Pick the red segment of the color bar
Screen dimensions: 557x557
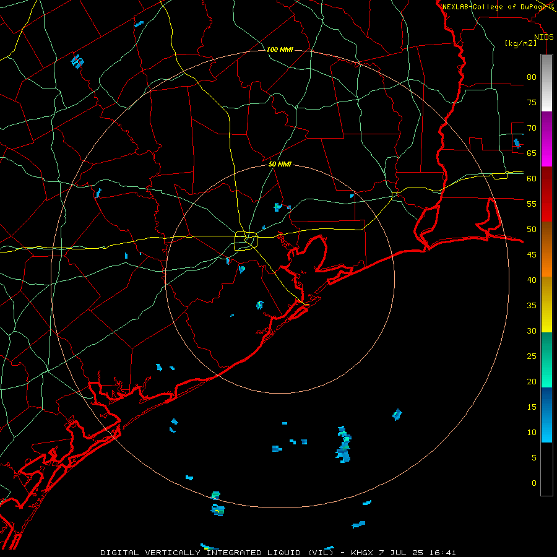[x=546, y=194]
